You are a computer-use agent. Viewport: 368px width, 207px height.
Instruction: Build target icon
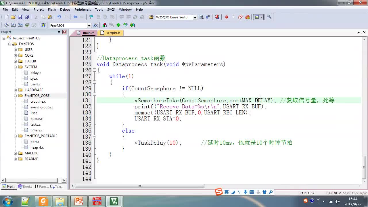point(13,25)
